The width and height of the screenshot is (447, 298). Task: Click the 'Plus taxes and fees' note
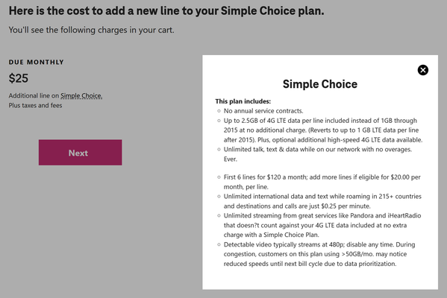[35, 105]
